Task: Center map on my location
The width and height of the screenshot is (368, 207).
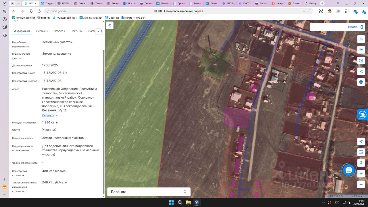Action: point(361,141)
